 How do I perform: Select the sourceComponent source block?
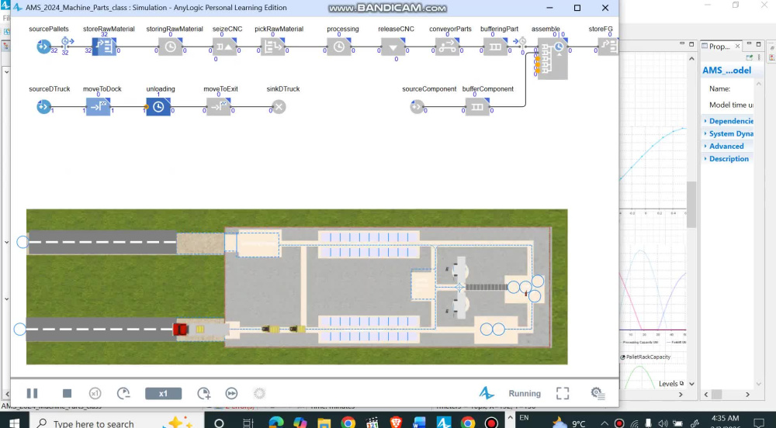[417, 107]
